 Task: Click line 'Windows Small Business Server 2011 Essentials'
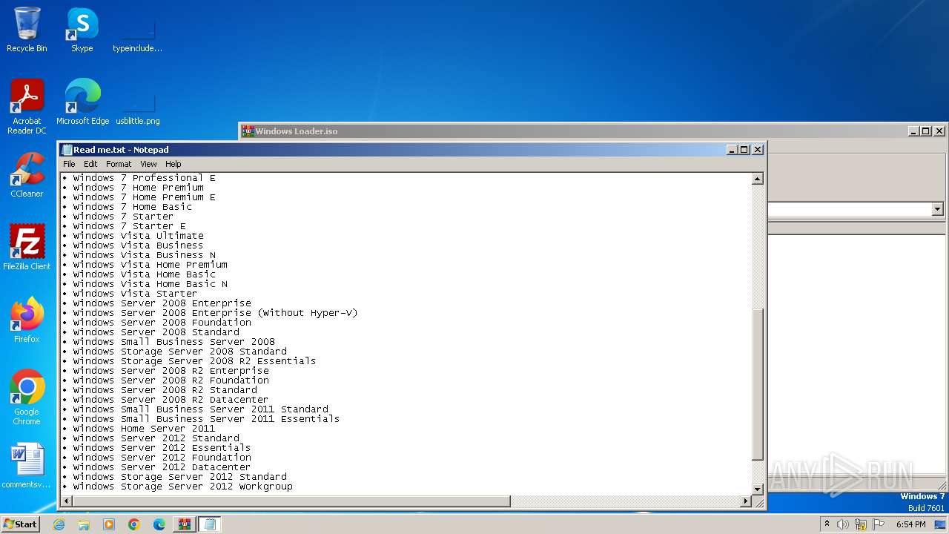[206, 419]
